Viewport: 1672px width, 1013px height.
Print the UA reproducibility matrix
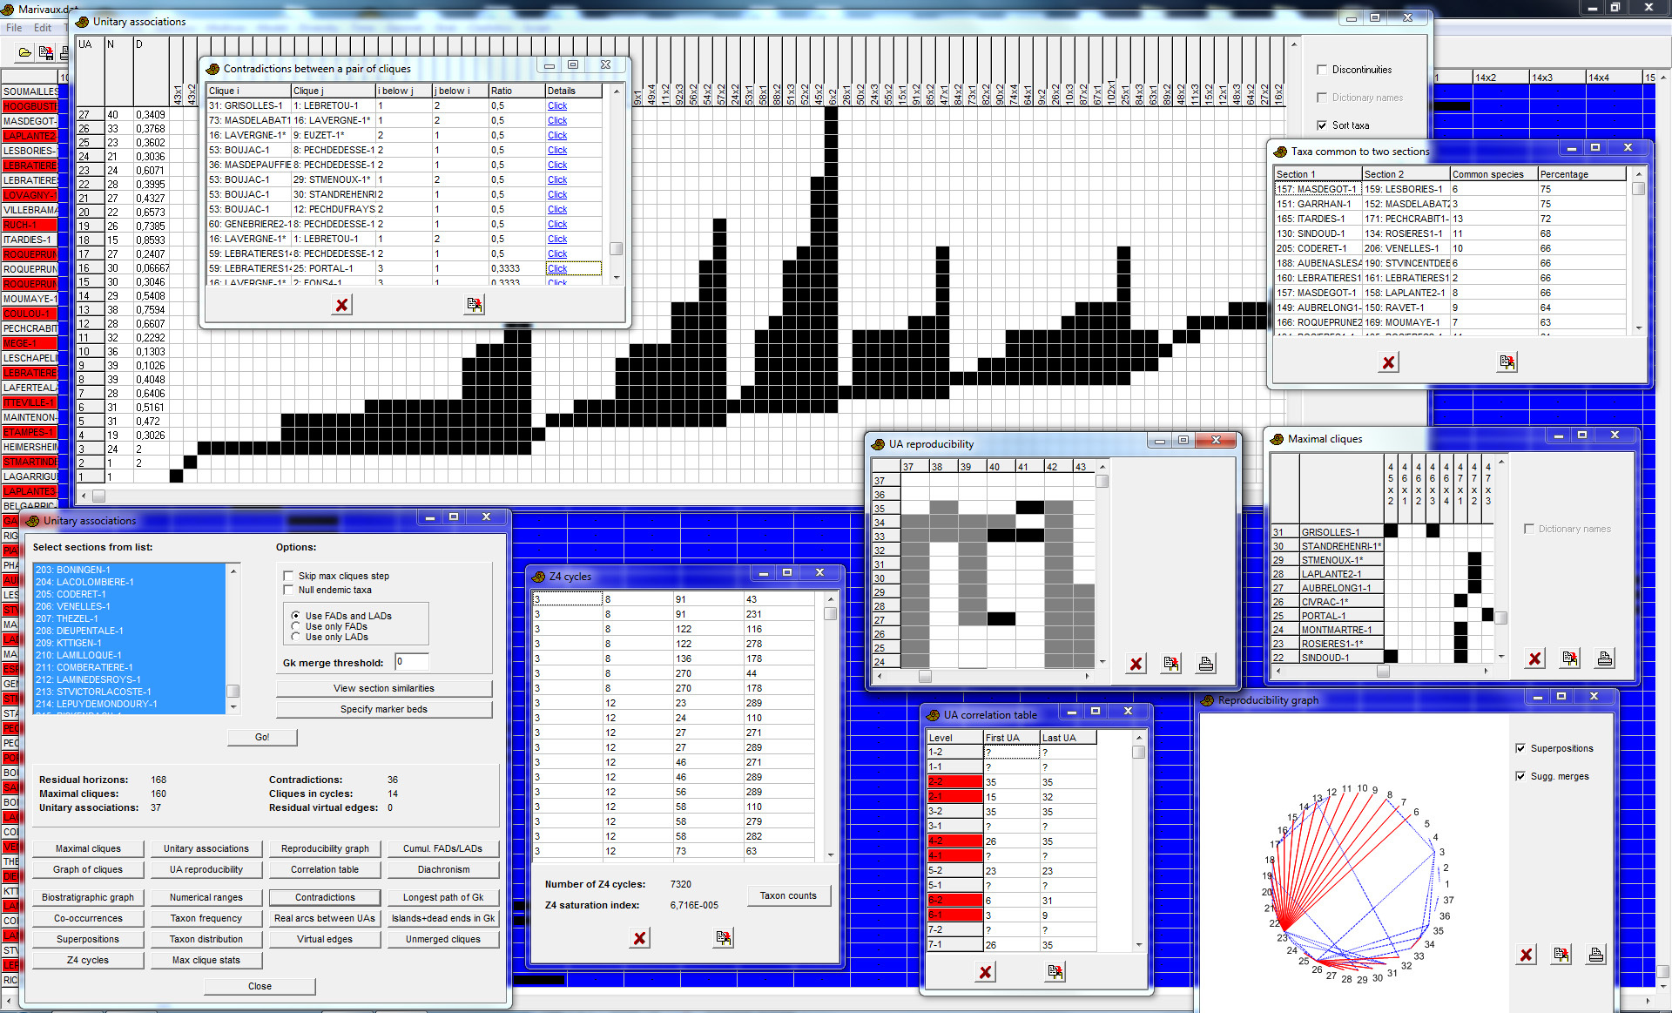1206,664
